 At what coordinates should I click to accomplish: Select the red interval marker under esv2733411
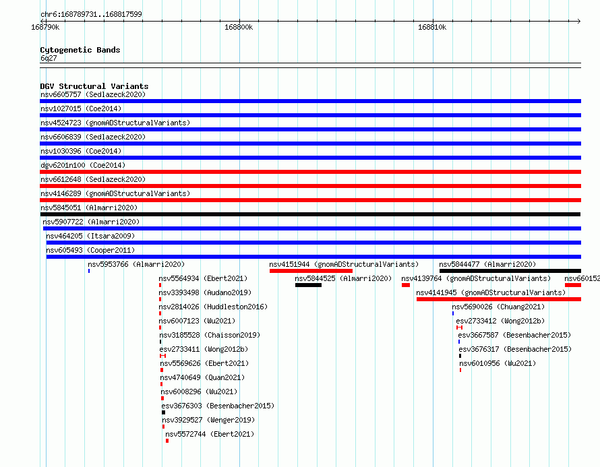pos(162,356)
